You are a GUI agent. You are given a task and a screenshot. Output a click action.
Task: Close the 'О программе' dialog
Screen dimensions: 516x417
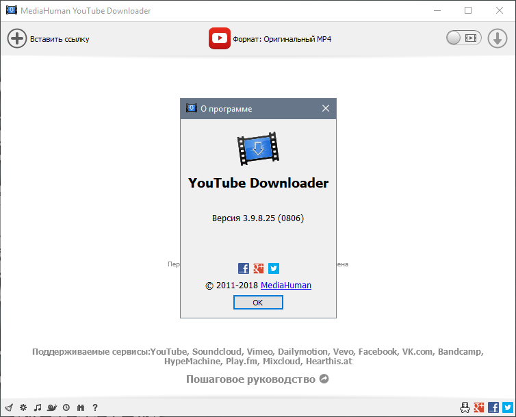point(326,108)
